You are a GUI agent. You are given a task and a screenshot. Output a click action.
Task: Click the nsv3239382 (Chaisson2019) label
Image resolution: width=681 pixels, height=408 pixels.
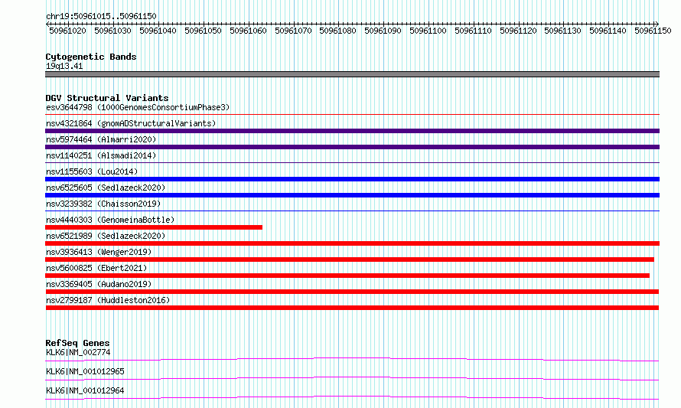click(x=103, y=204)
